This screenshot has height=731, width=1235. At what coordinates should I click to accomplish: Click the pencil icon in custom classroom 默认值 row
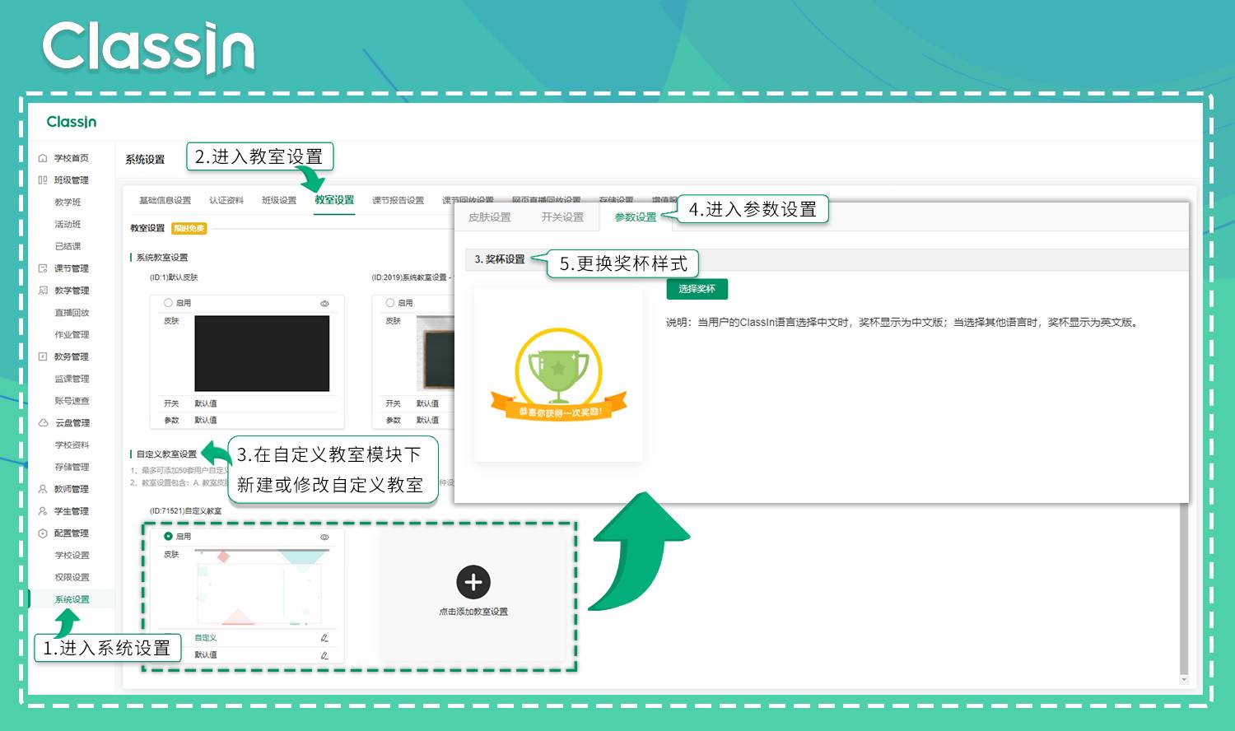(324, 655)
